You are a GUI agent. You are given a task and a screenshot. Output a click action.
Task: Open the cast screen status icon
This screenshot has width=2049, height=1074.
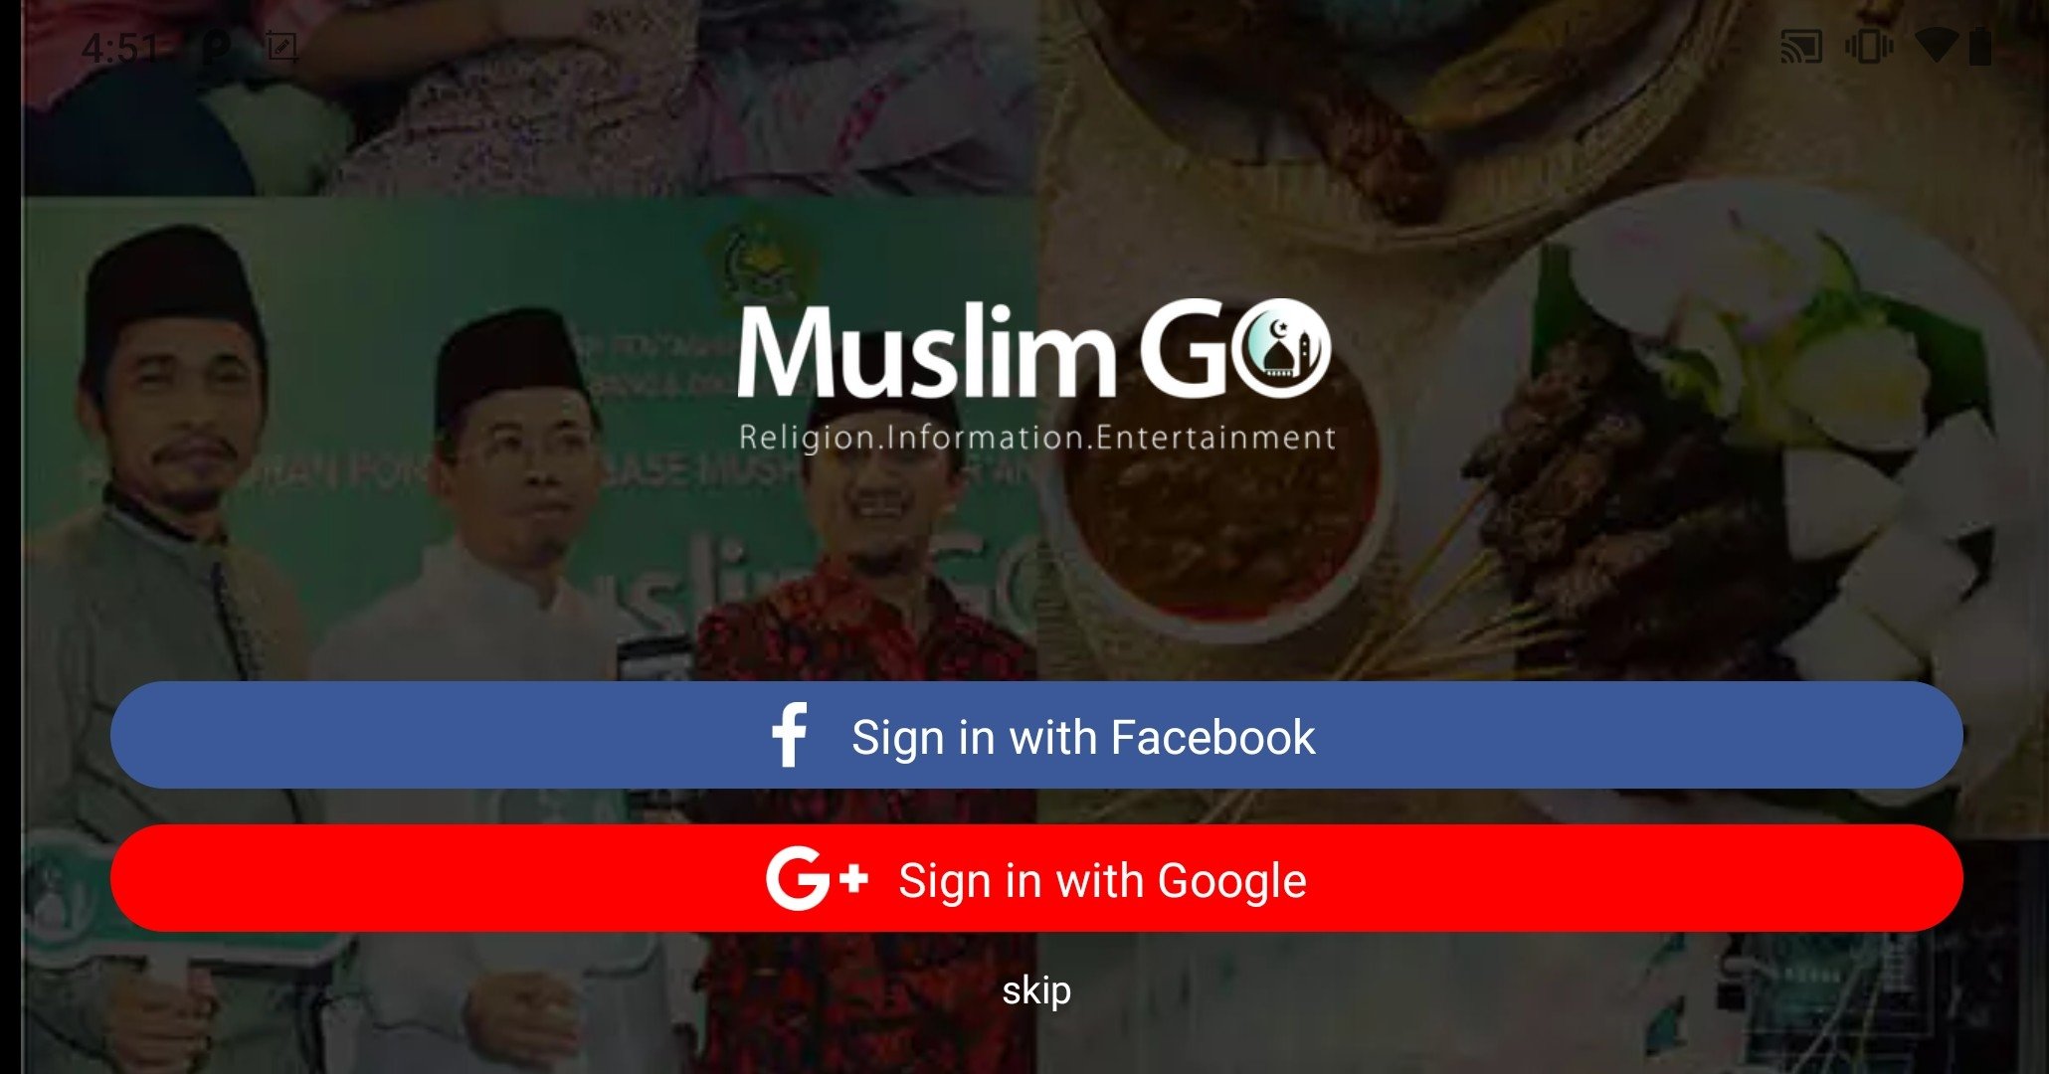pos(1800,46)
